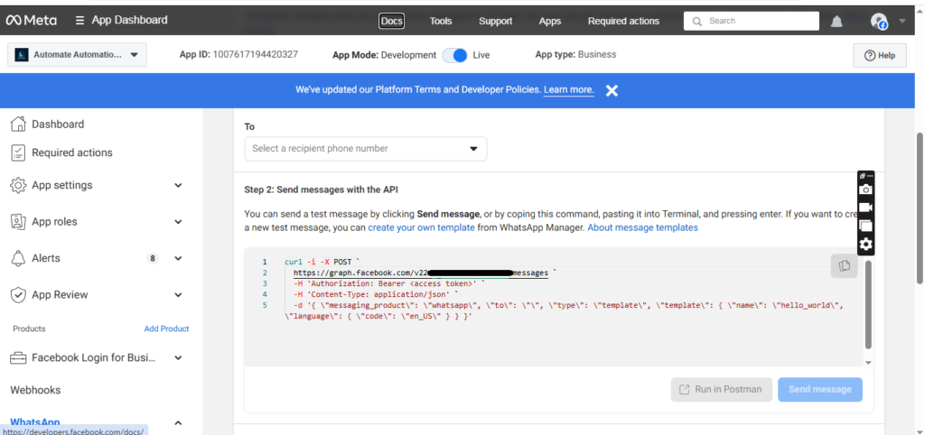The height and width of the screenshot is (435, 925).
Task: Open the Docs tab in top navigation
Action: coord(391,21)
